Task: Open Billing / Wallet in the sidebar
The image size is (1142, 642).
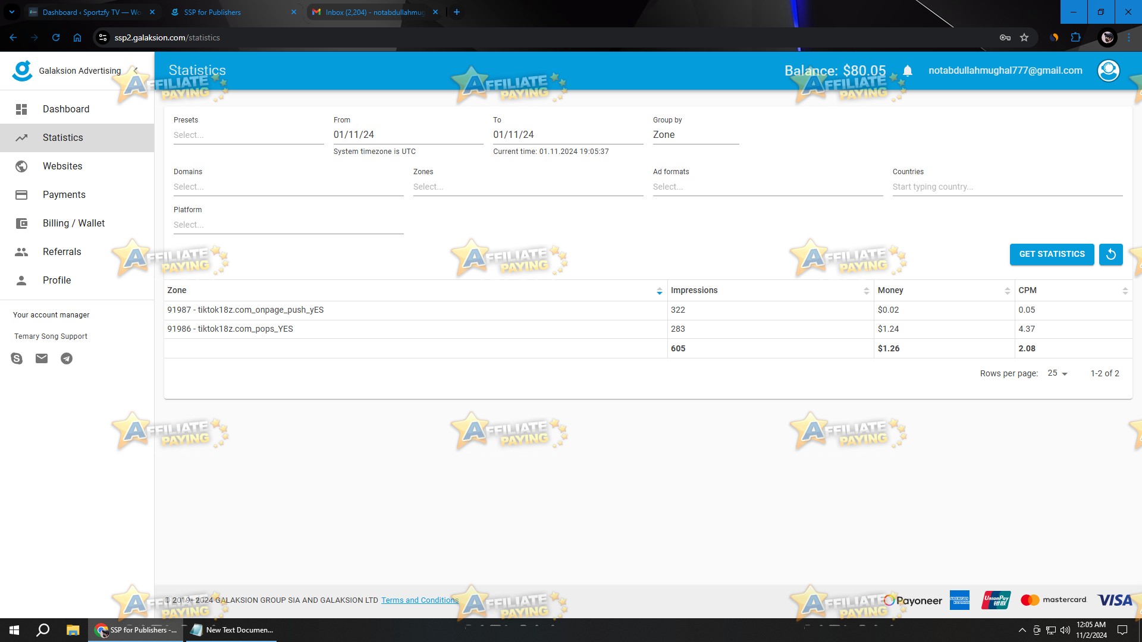Action: click(x=77, y=224)
